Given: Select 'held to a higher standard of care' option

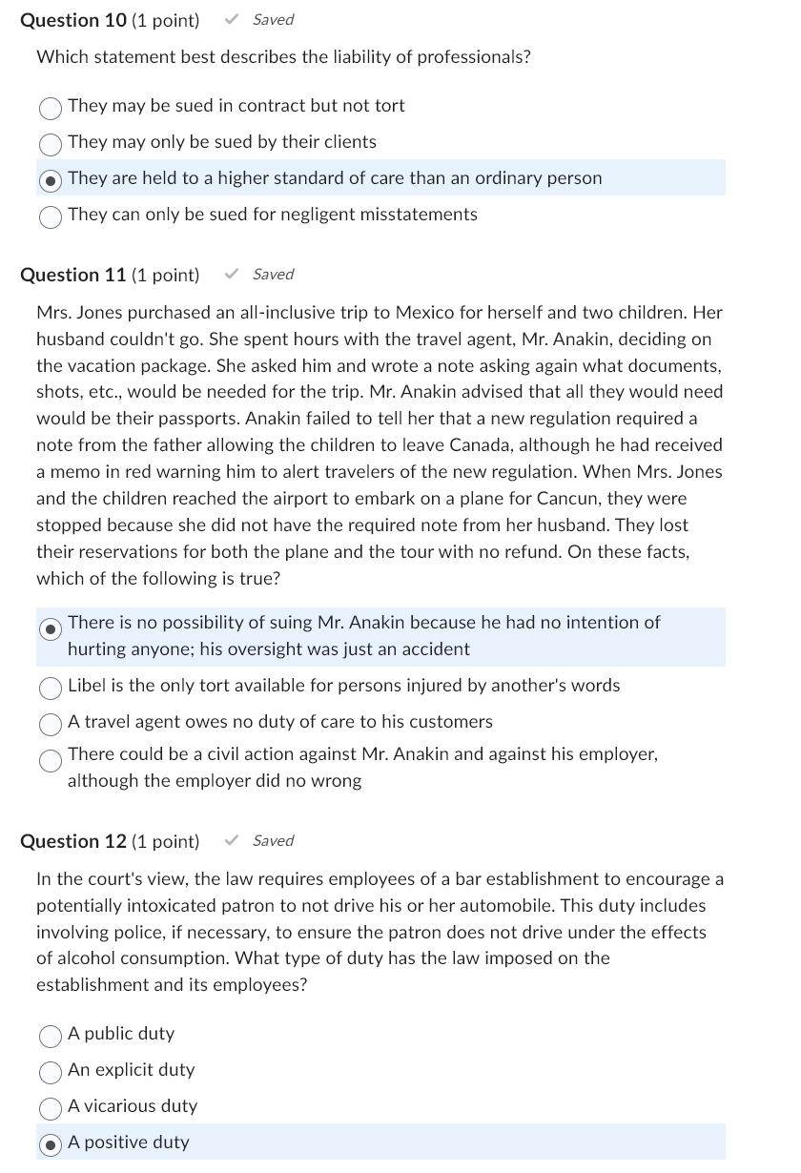Looking at the screenshot, I should point(51,181).
